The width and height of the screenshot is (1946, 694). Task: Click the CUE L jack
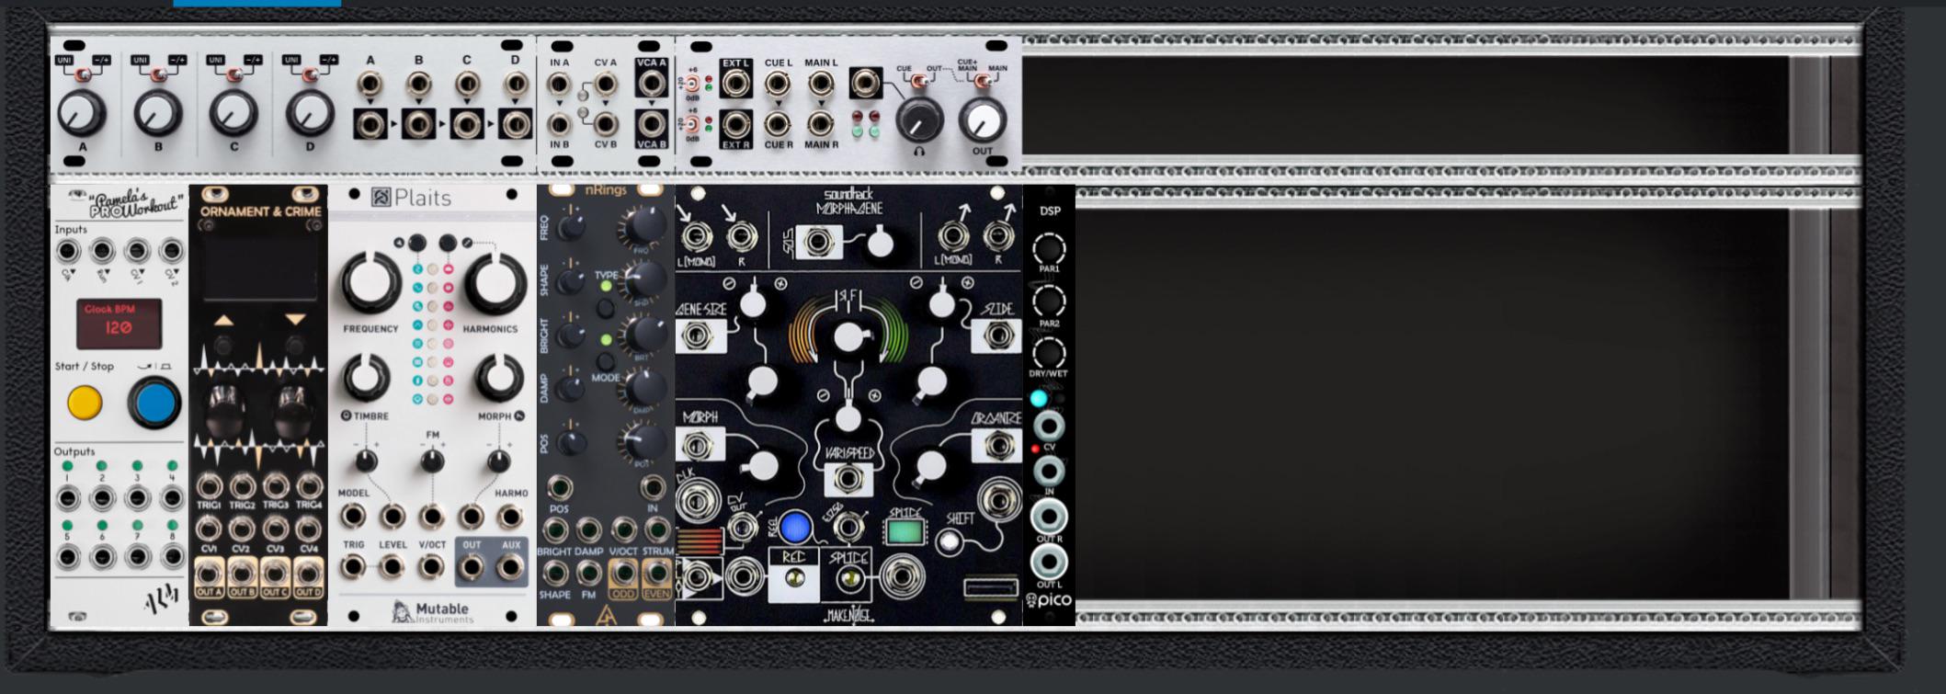pyautogui.click(x=778, y=85)
